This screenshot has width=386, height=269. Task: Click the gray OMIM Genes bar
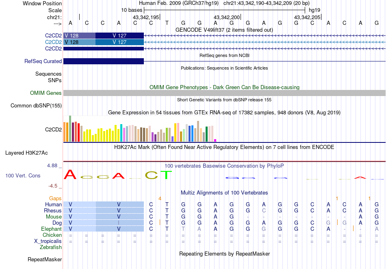point(224,93)
